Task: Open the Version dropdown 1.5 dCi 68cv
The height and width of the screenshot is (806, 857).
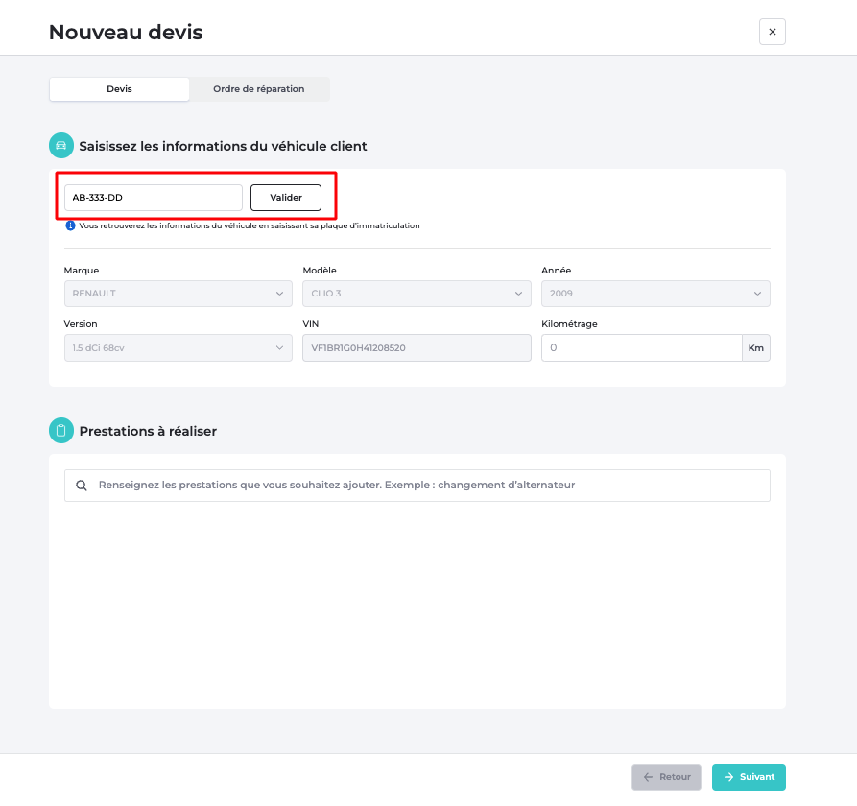Action: click(x=179, y=347)
